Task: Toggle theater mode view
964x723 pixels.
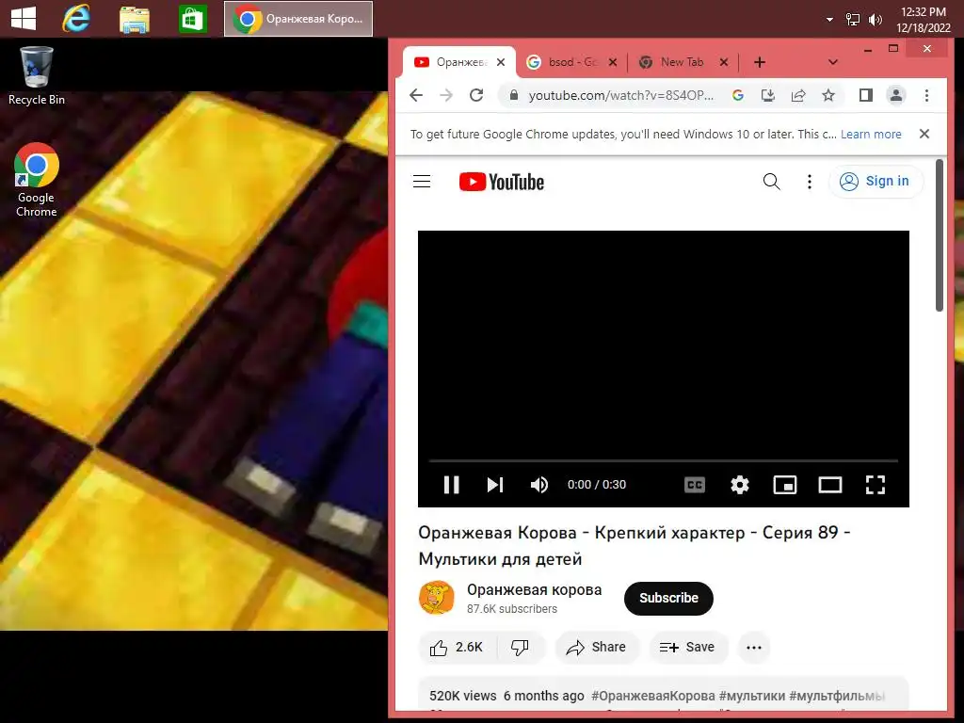Action: pos(830,485)
